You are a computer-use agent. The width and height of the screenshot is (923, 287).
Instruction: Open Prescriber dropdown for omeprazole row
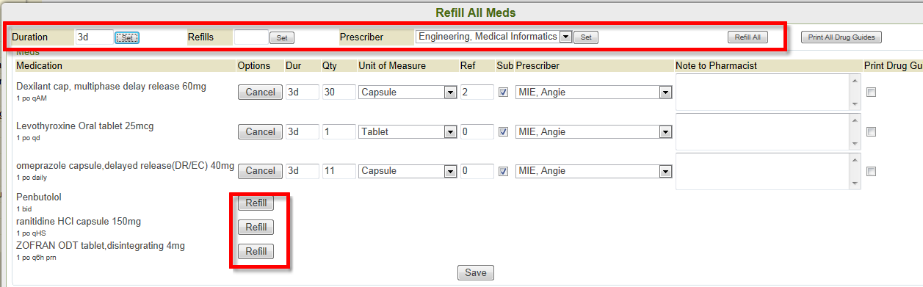click(594, 171)
